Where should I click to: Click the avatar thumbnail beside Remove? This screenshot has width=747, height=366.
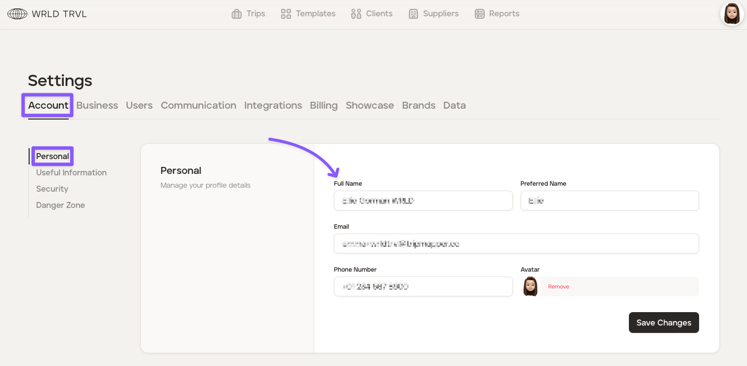click(530, 286)
